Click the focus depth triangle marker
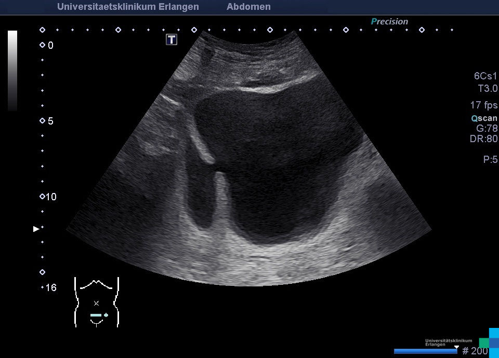The image size is (499, 358). pyautogui.click(x=36, y=228)
